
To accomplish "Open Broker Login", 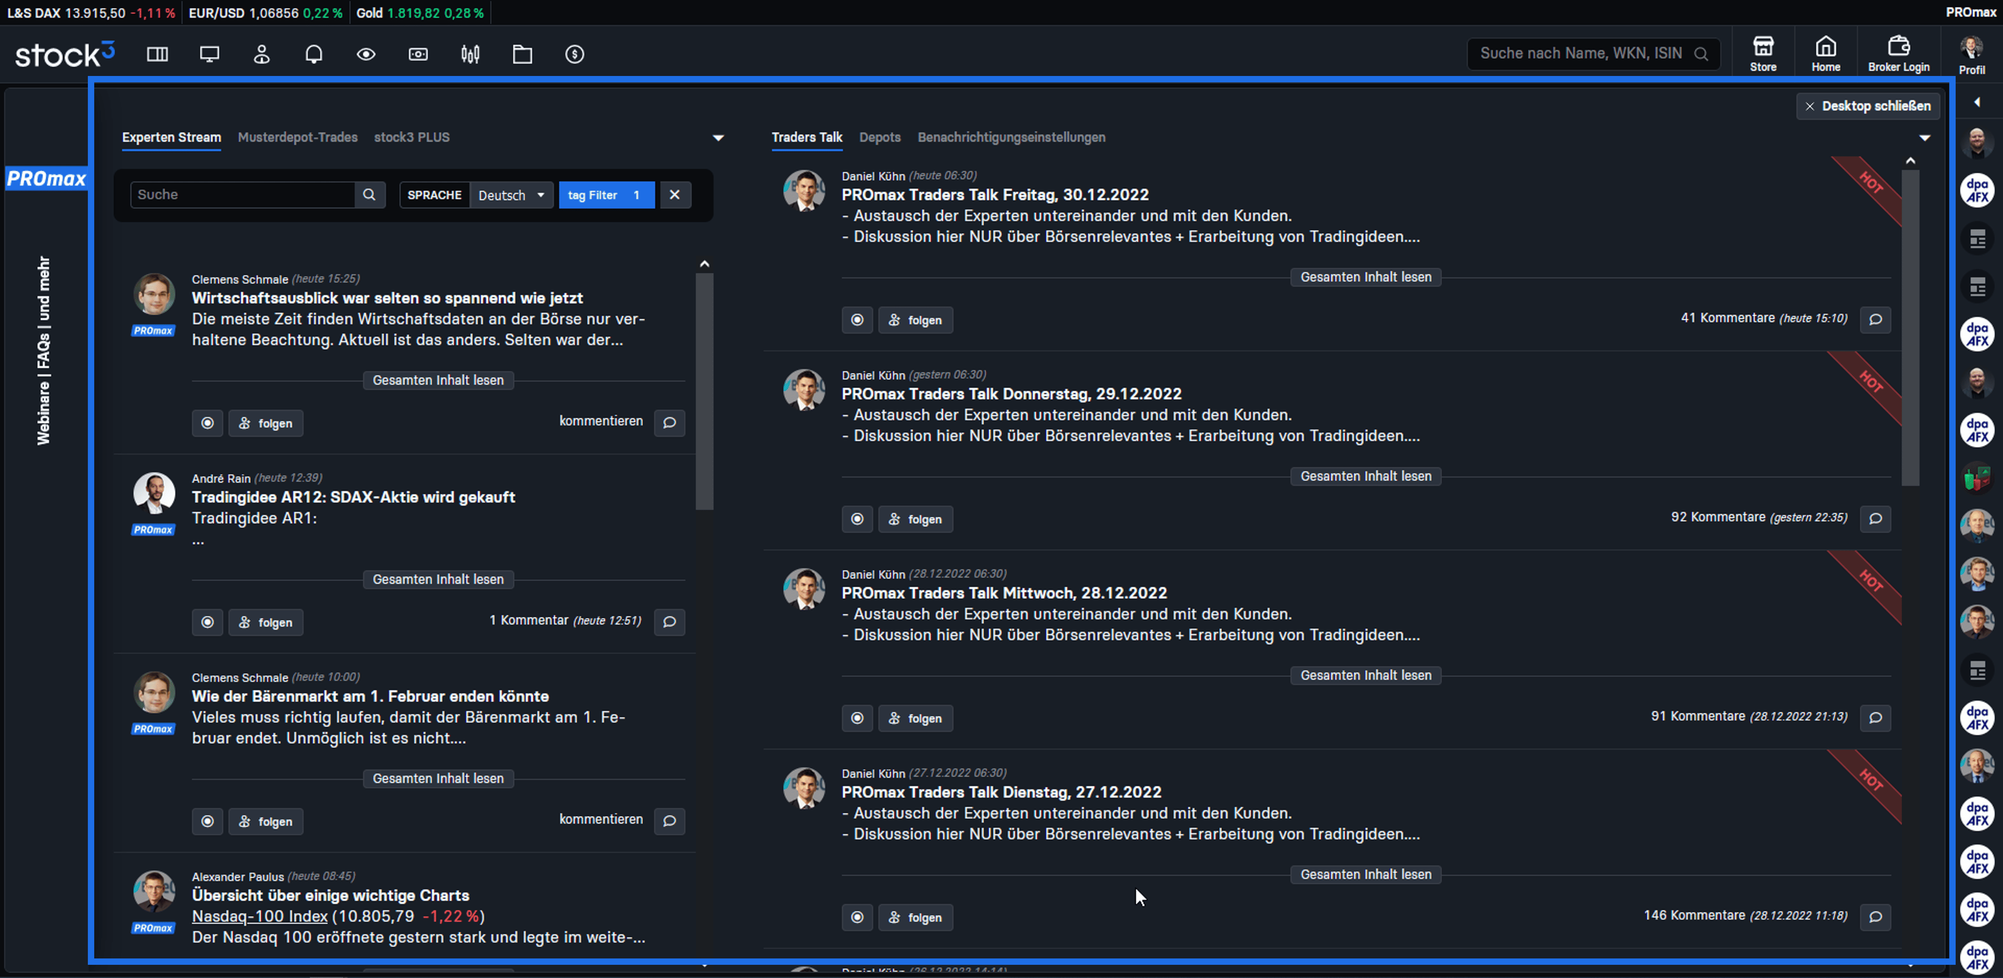I will pyautogui.click(x=1898, y=54).
